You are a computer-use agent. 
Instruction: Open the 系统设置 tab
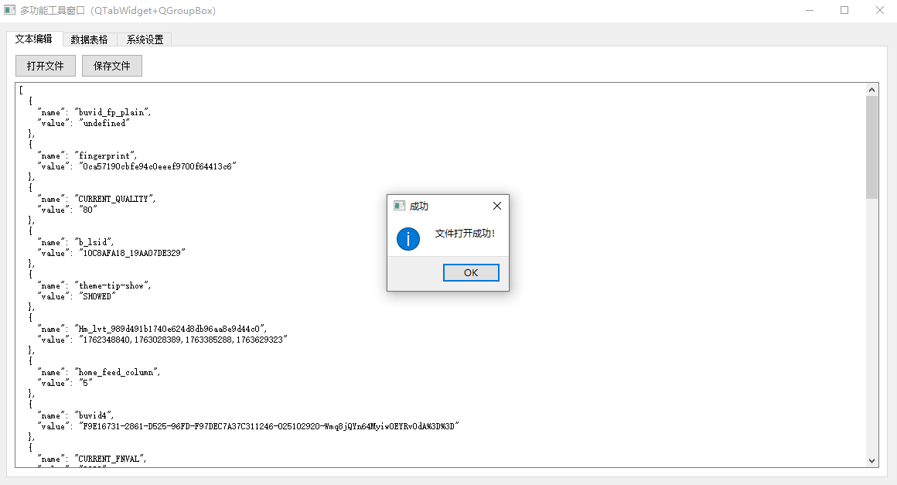pos(145,39)
